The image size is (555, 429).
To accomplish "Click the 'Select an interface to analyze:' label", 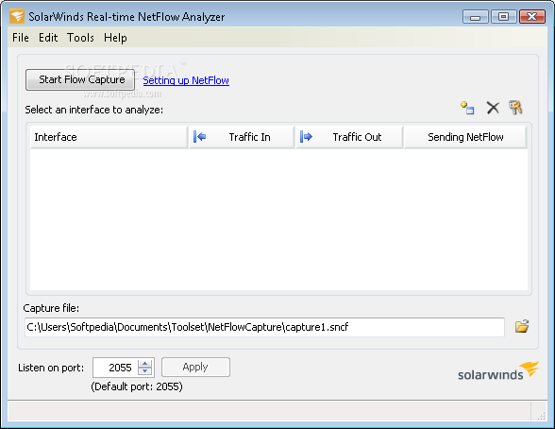I will (94, 110).
